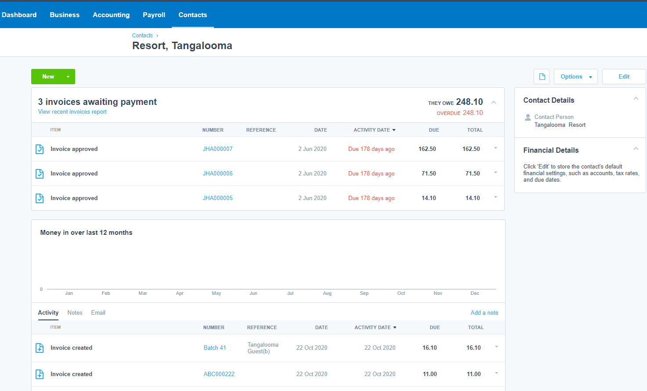647x391 pixels.
Task: Click Add a note link
Action: click(484, 313)
